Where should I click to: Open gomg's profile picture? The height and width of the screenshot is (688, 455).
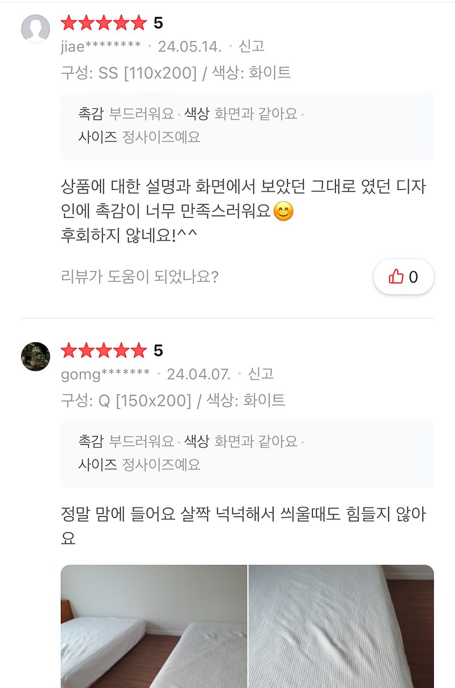[35, 357]
